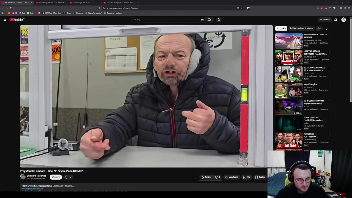Open browser main hamburger menu
This screenshot has width=352, height=198.
[349, 8]
